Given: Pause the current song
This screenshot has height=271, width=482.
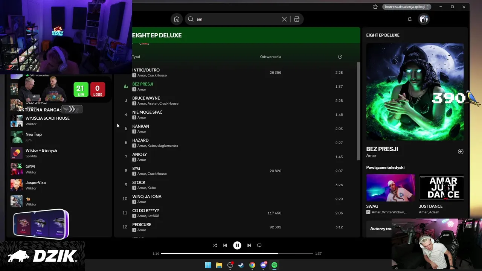Looking at the screenshot, I should (237, 245).
